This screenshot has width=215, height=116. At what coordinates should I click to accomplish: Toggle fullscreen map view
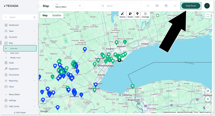[208, 15]
